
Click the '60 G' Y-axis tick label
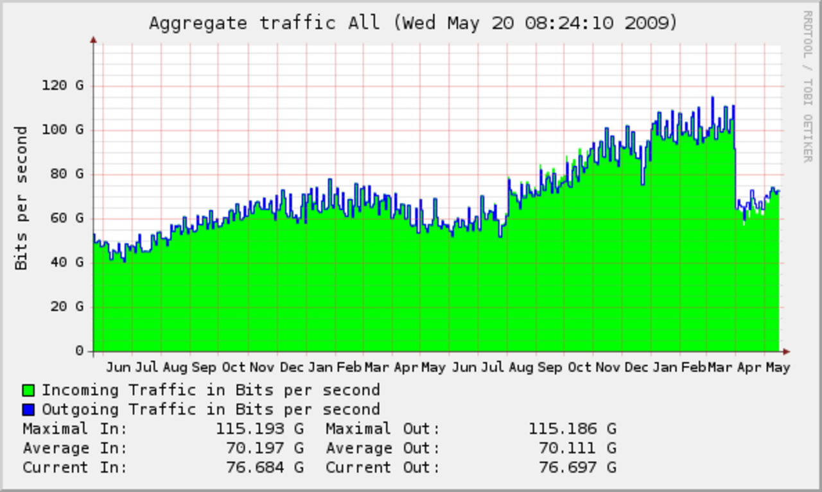point(67,218)
